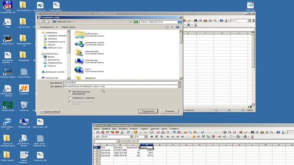Cut selection with scissors icon in Details.xls

[186, 132]
